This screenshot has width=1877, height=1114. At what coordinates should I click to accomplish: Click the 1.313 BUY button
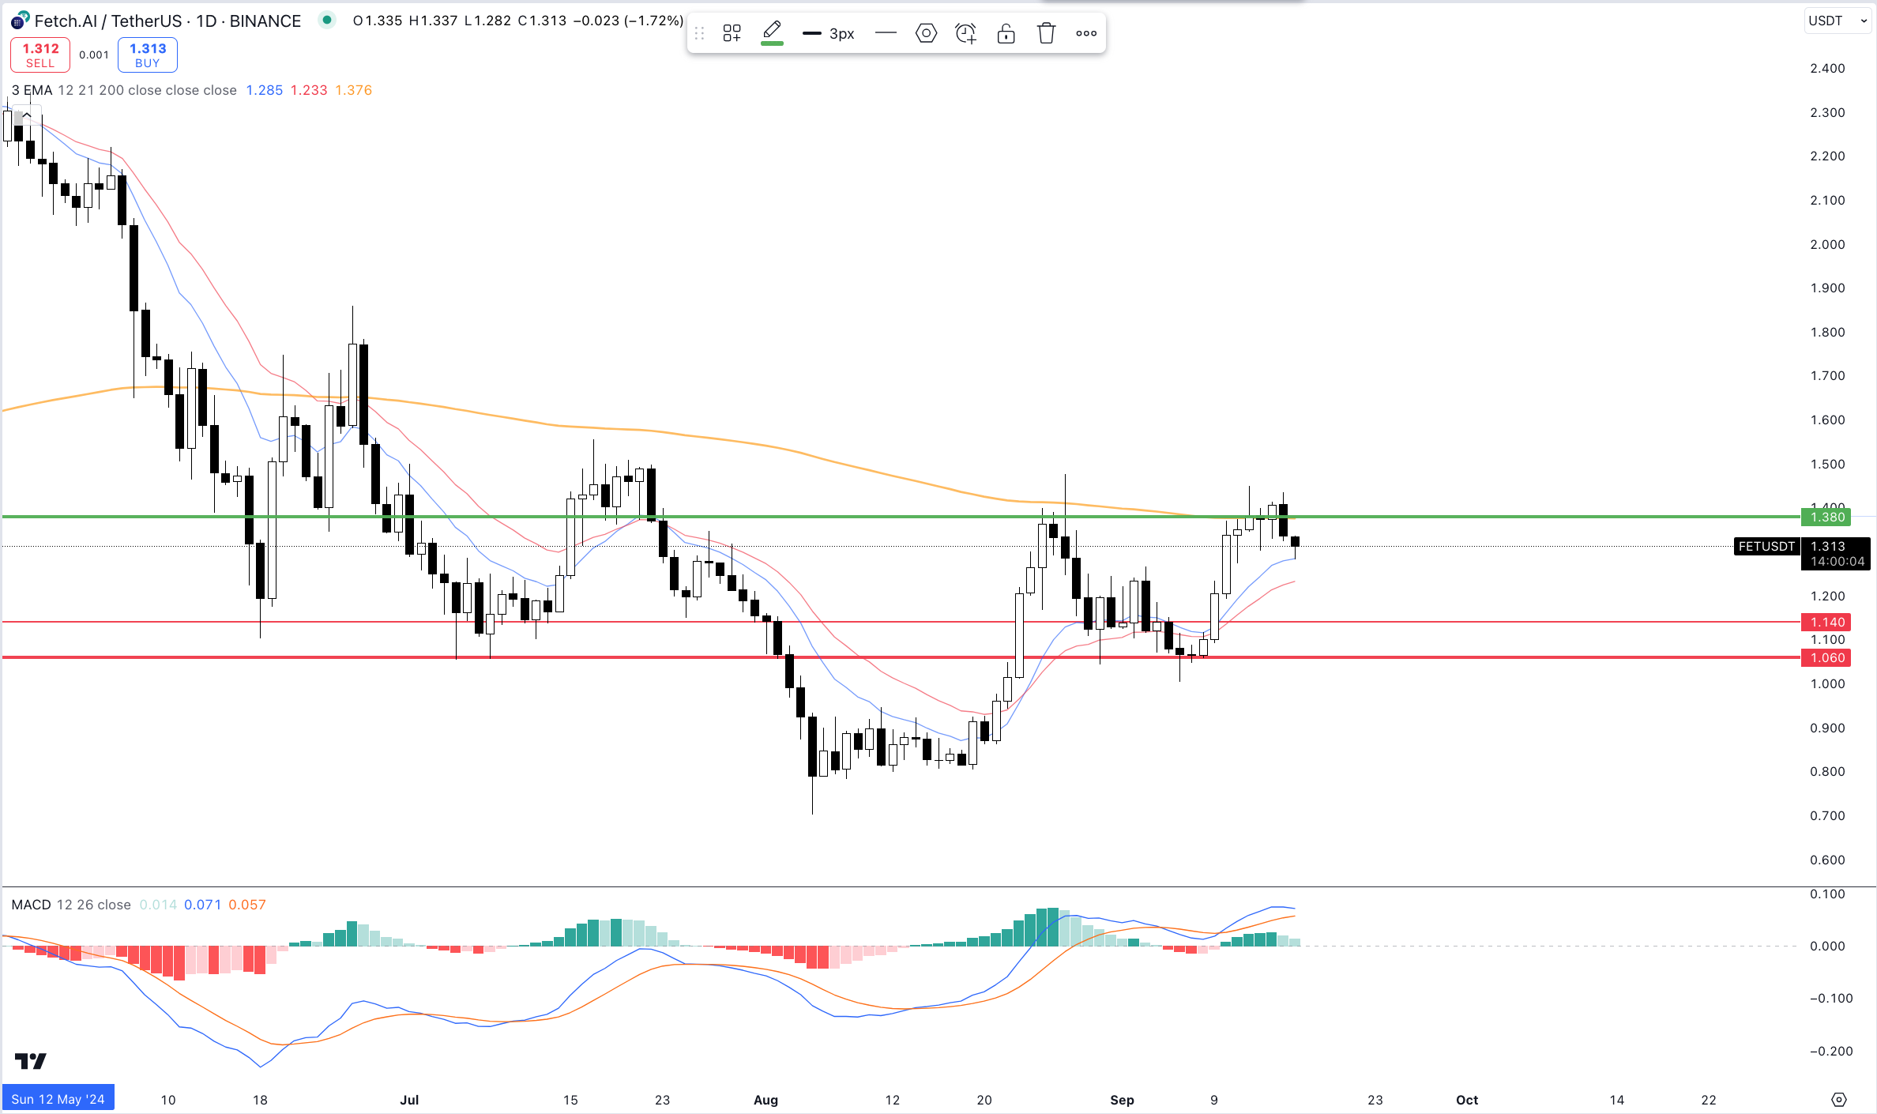pyautogui.click(x=148, y=55)
